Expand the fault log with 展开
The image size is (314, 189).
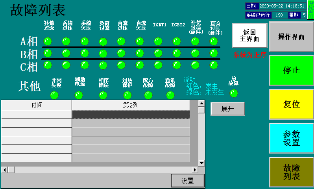coord(227,109)
